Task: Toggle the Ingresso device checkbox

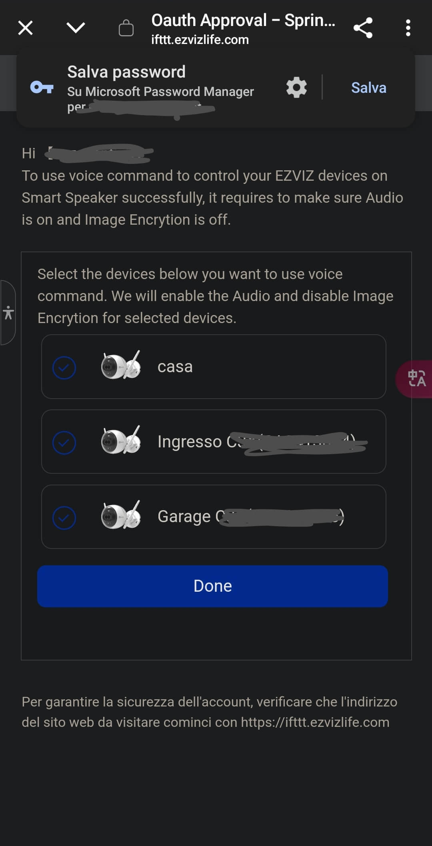Action: click(64, 443)
